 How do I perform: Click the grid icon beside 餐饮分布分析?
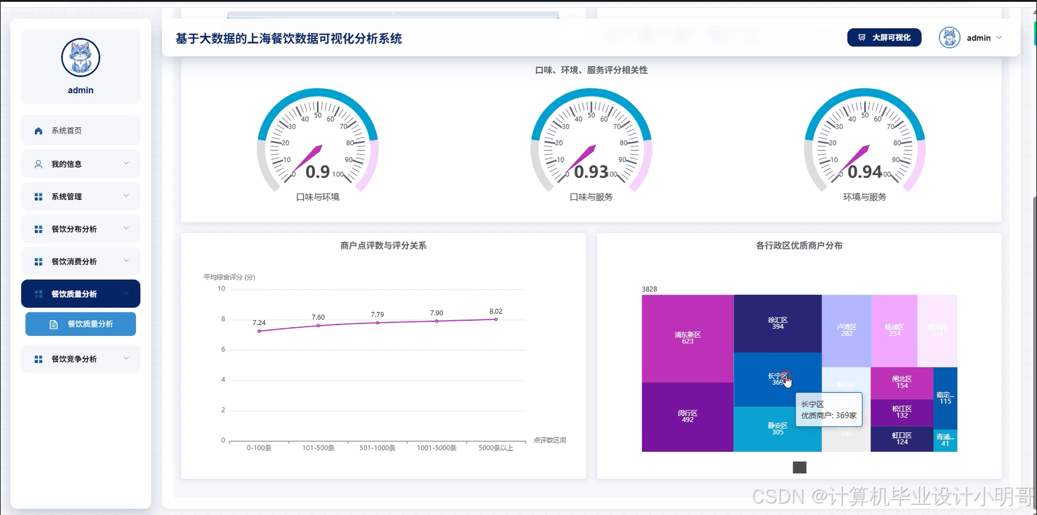(39, 229)
